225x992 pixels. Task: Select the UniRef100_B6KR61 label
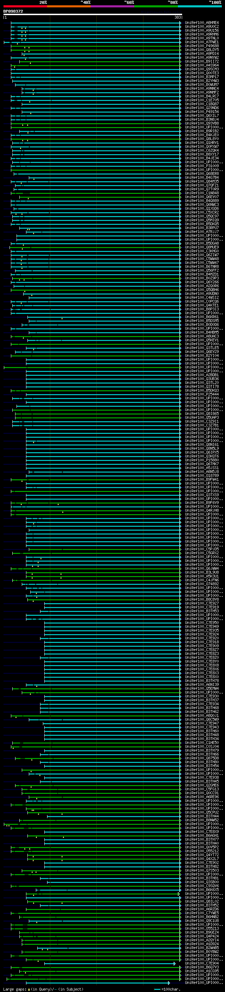click(x=202, y=317)
